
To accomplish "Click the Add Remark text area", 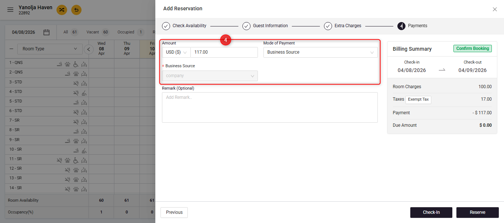I will click(270, 107).
